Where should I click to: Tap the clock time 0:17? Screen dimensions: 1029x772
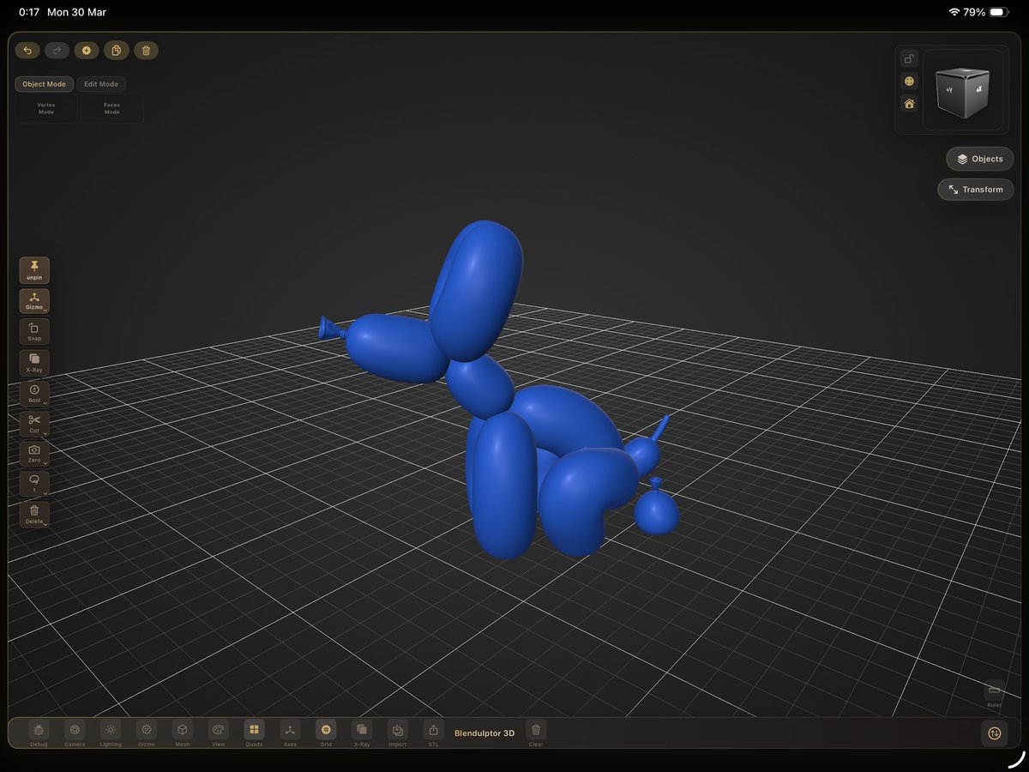pos(29,13)
